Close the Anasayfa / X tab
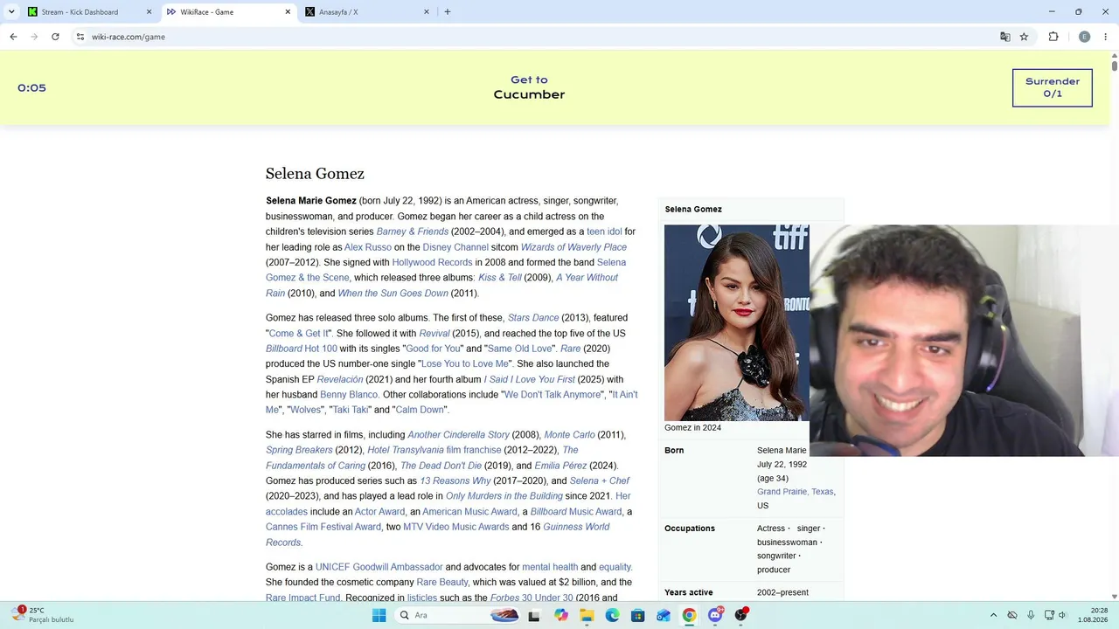This screenshot has height=629, width=1119. pos(427,12)
